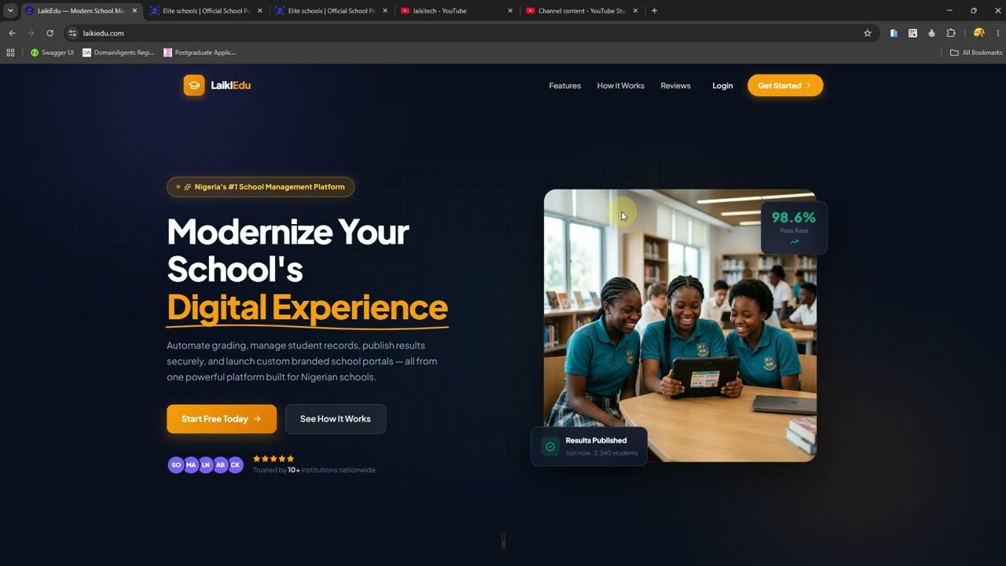Switch to the laikitech YouTube tab

coord(457,11)
